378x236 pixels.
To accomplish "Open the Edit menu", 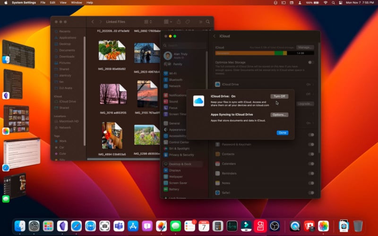I will click(x=52, y=3).
